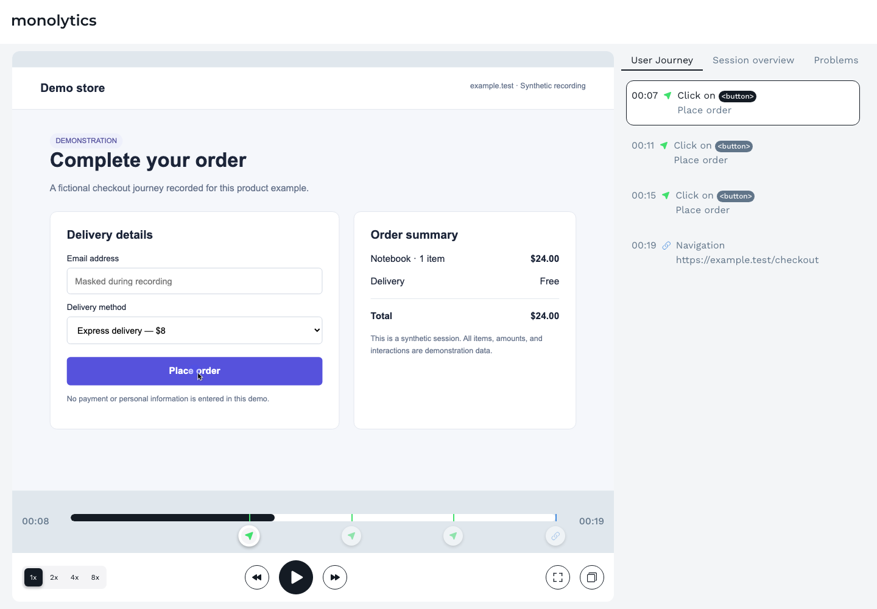The height and width of the screenshot is (609, 877).
Task: Select the 00:11 Click on button event
Action: 743,153
